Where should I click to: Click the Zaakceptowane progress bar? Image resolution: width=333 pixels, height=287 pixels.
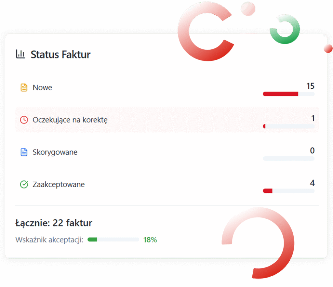[x=288, y=191]
